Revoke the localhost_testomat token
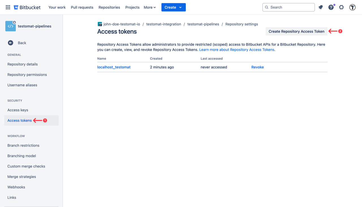This screenshot has width=362, height=207. 257,67
